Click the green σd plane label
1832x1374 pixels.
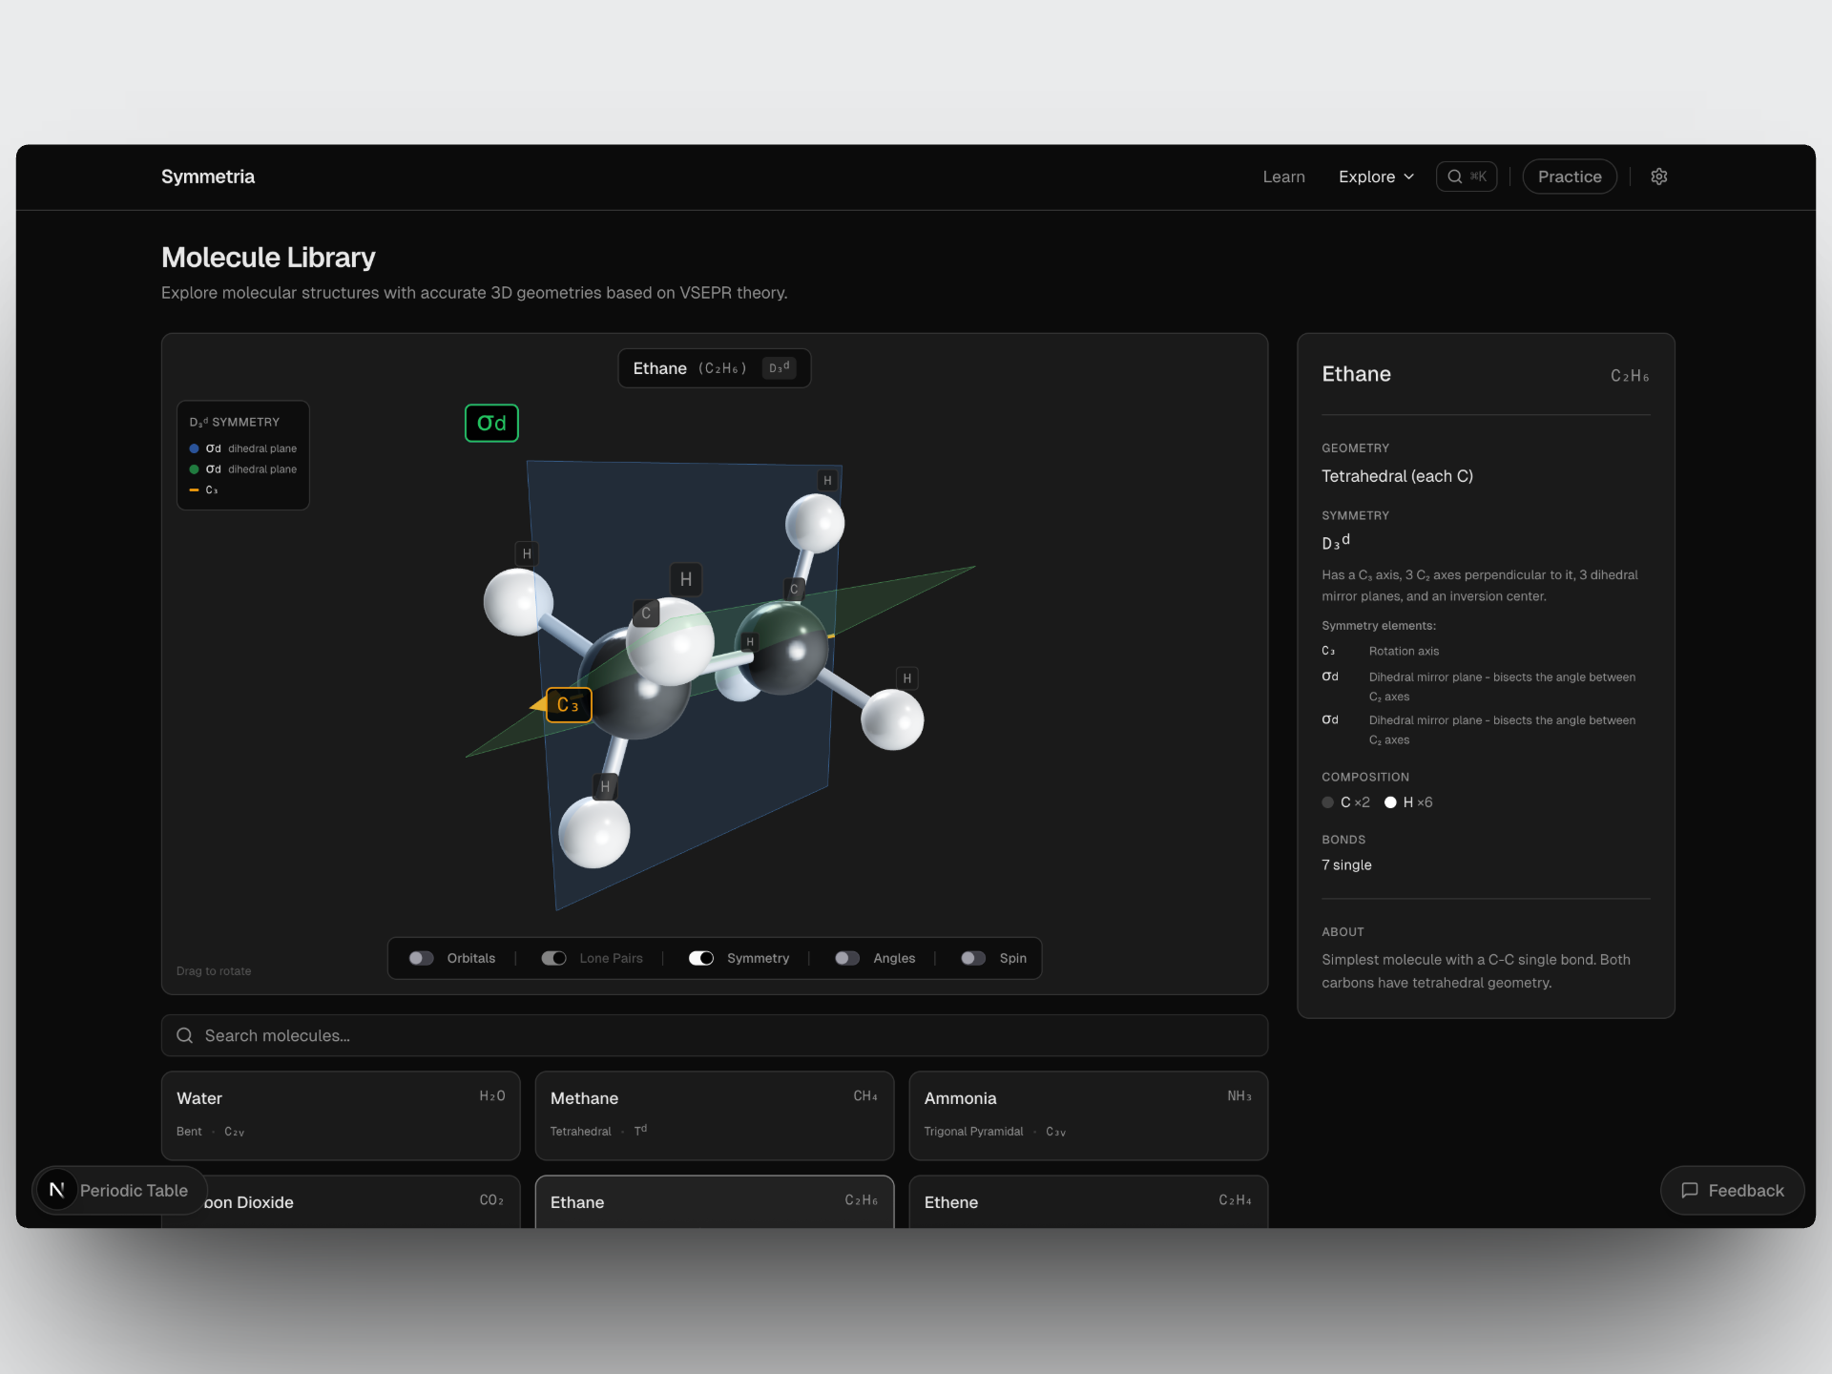[491, 423]
